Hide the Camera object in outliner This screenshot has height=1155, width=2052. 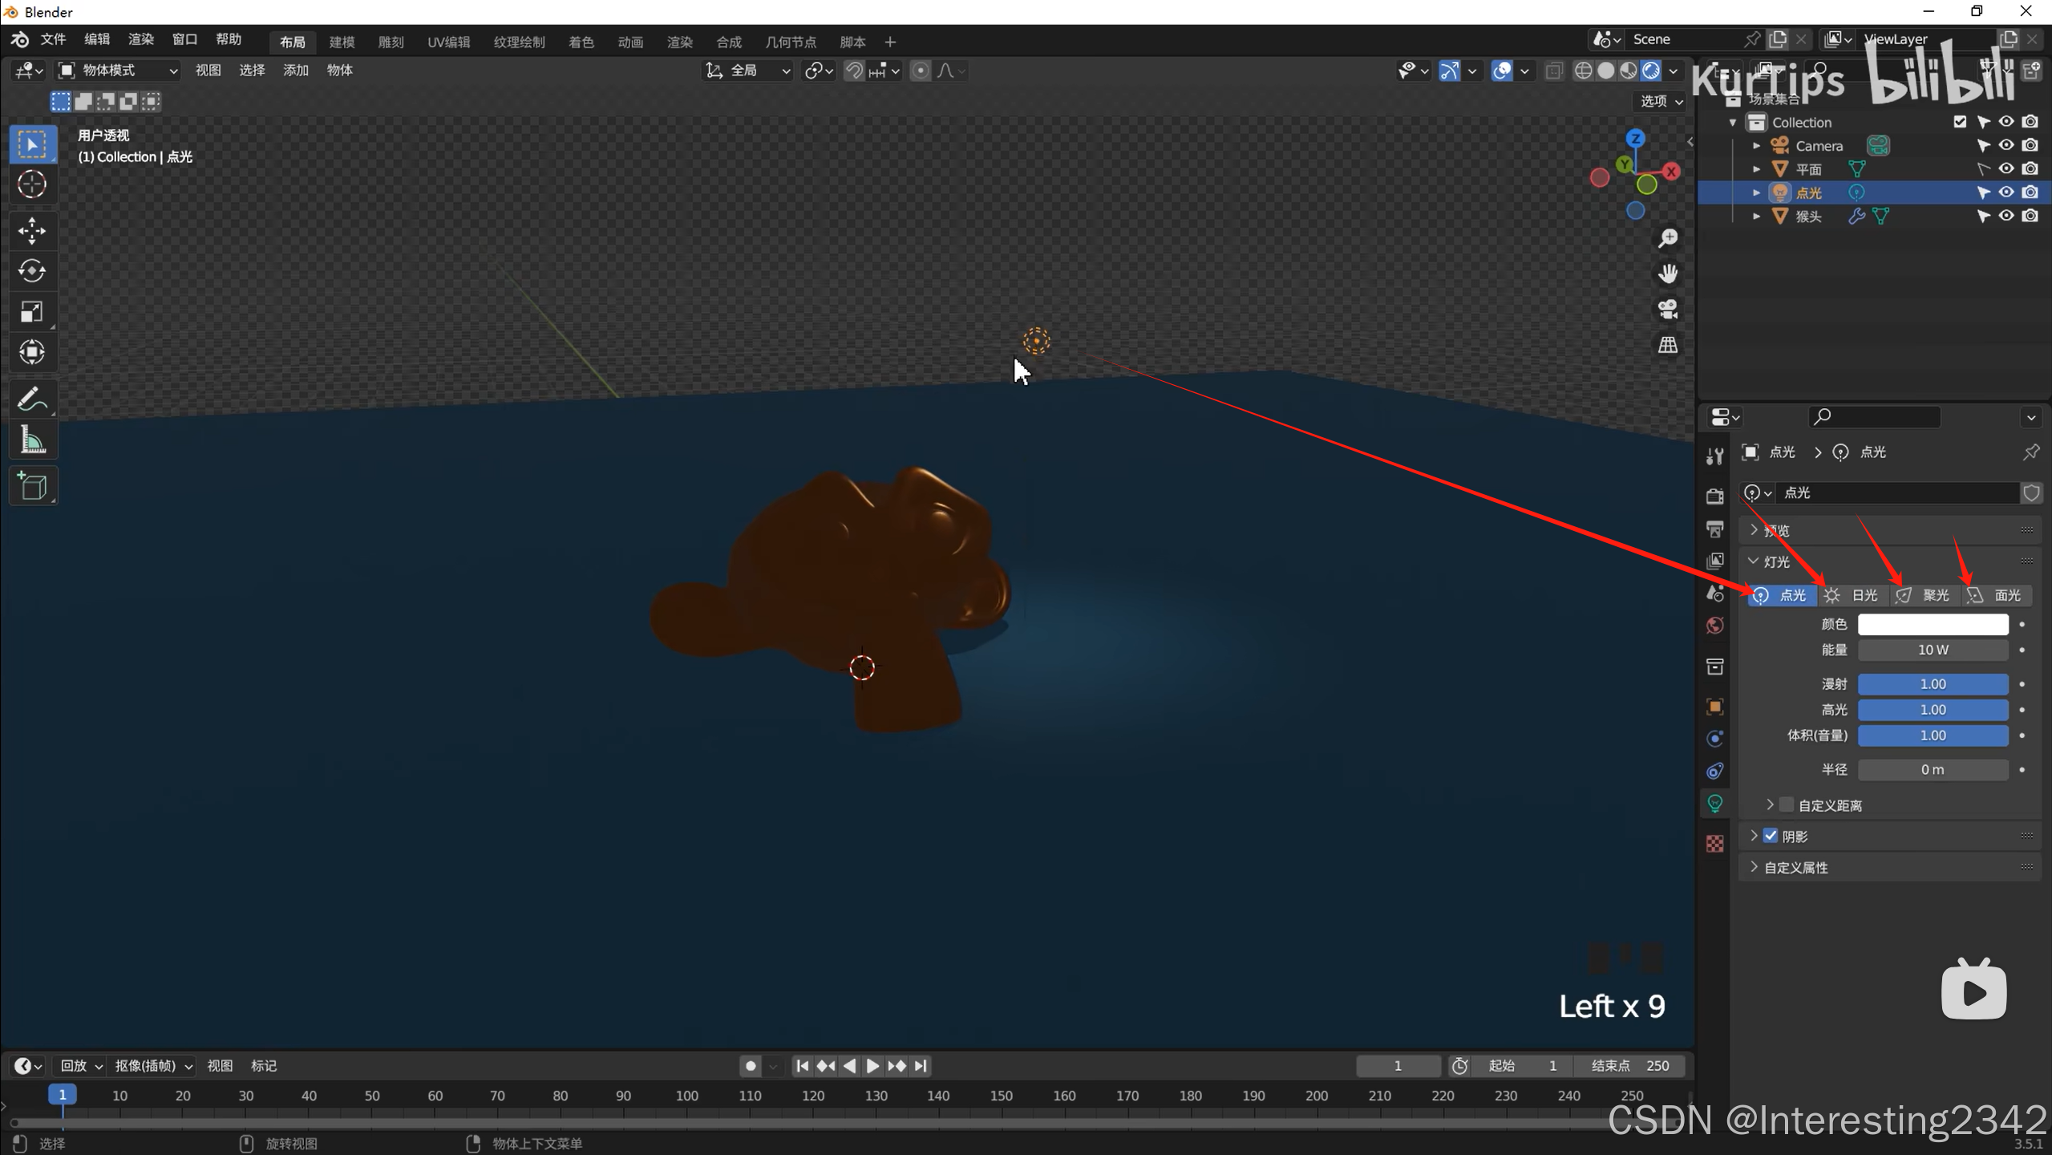click(x=2006, y=145)
